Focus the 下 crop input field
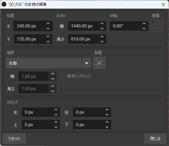 (88, 125)
